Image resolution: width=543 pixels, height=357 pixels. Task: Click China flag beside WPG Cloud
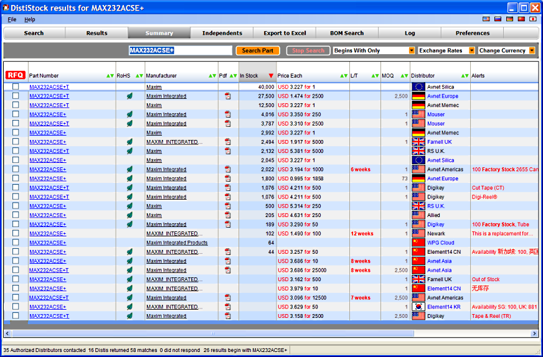click(418, 243)
